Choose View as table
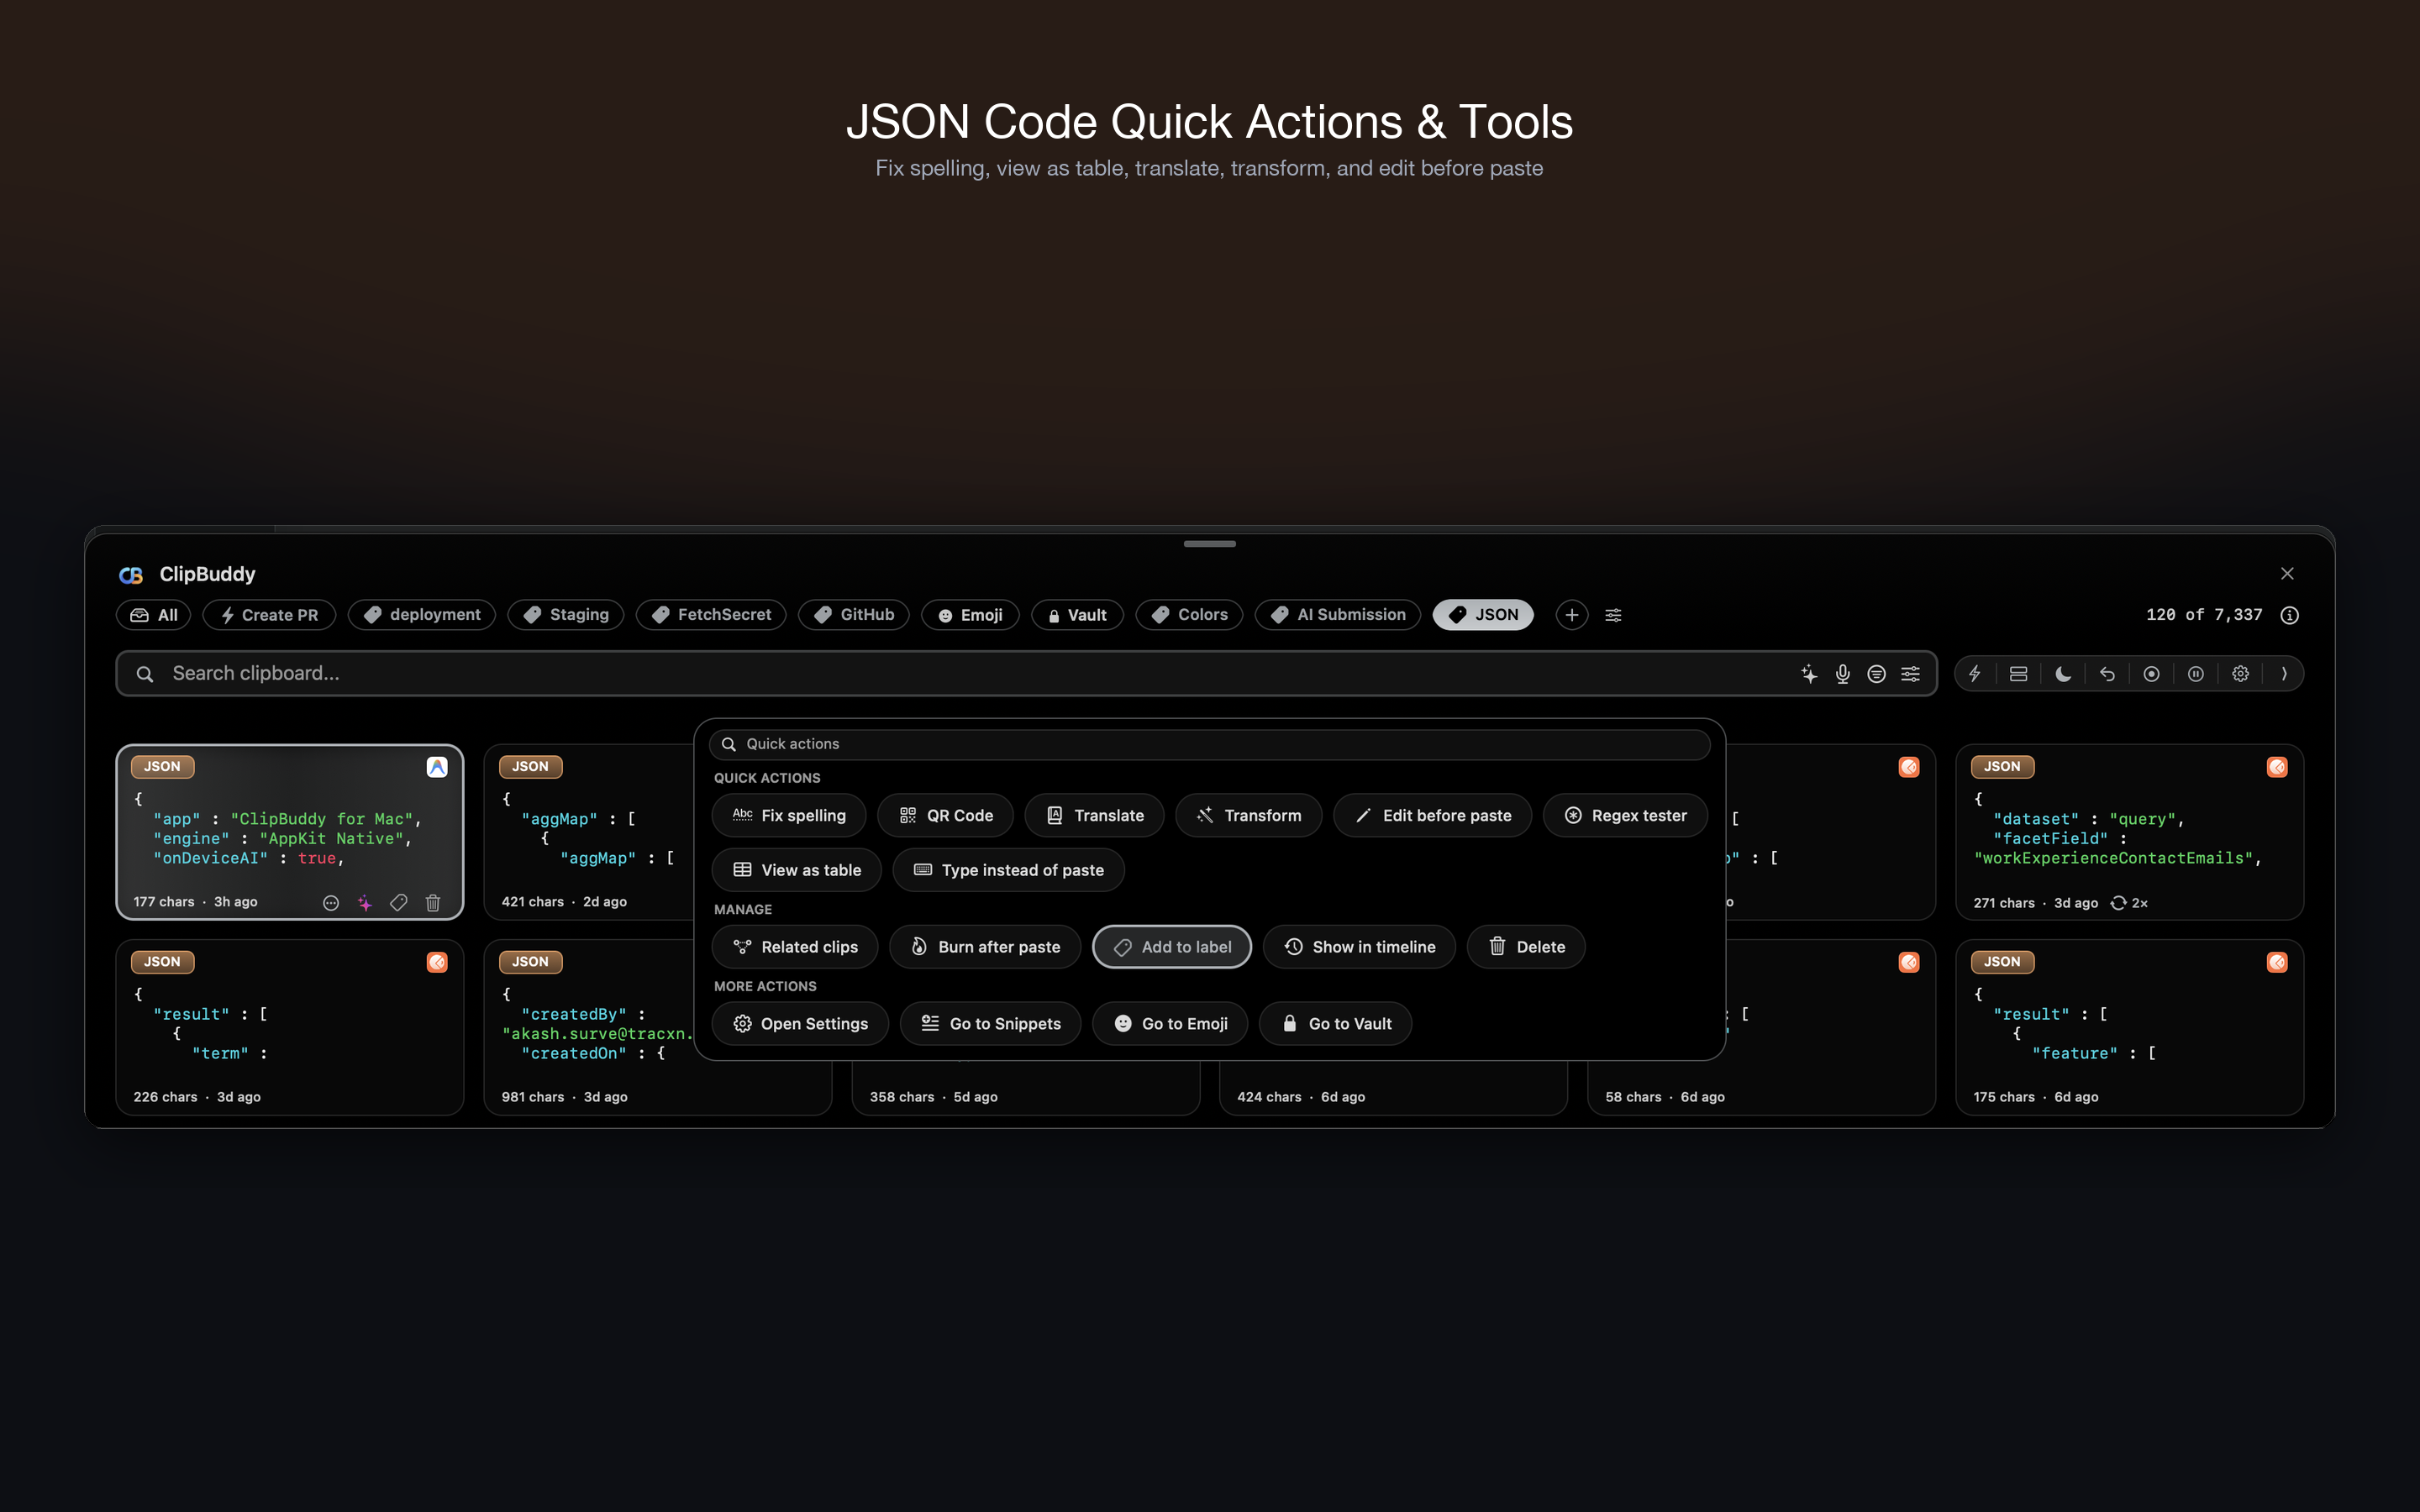Viewport: 2420px width, 1512px height. point(796,870)
